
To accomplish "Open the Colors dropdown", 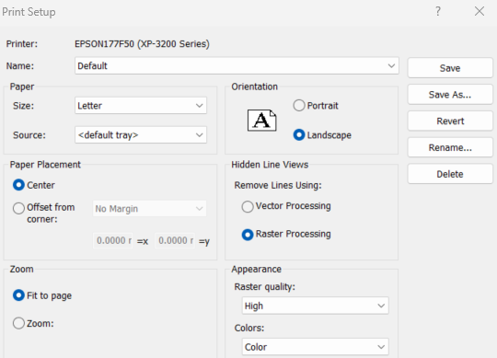I will (316, 347).
